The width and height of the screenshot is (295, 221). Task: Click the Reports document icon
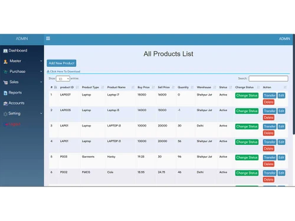[5, 93]
